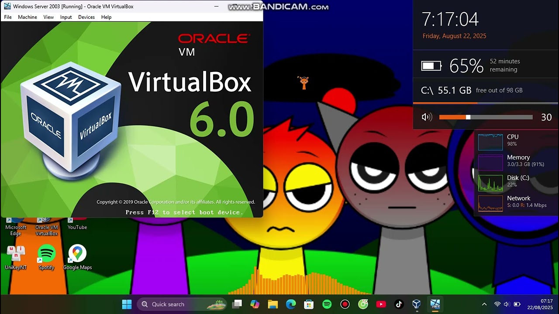Open Microsoft Edge from the taskbar
Viewport: 559px width, 314px height.
click(291, 304)
